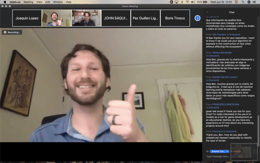Select Joaquin Lopez participant tile
260x163 pixels.
[x=27, y=18]
